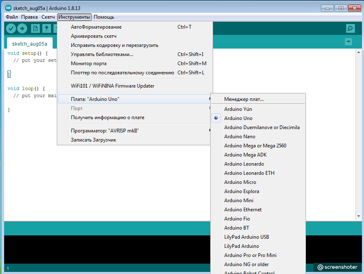This screenshot has width=364, height=274.
Task: Click the Verify checkmark toolbar icon
Action: 11,28
